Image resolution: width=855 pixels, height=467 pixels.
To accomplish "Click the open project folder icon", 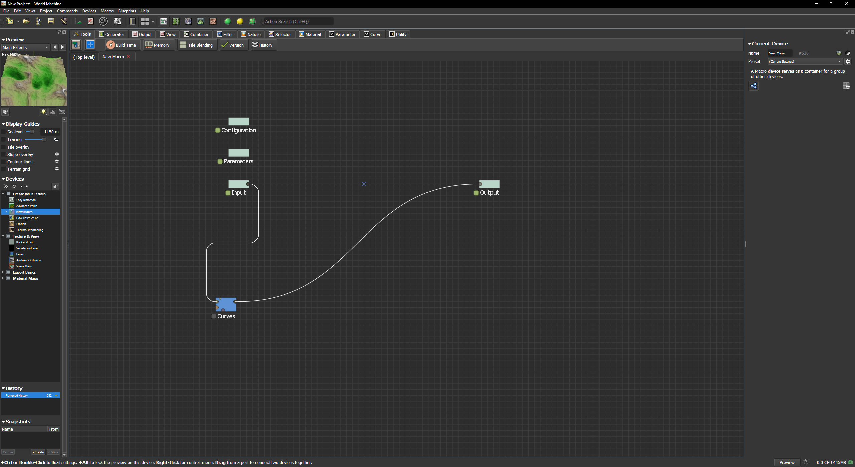I will click(26, 21).
